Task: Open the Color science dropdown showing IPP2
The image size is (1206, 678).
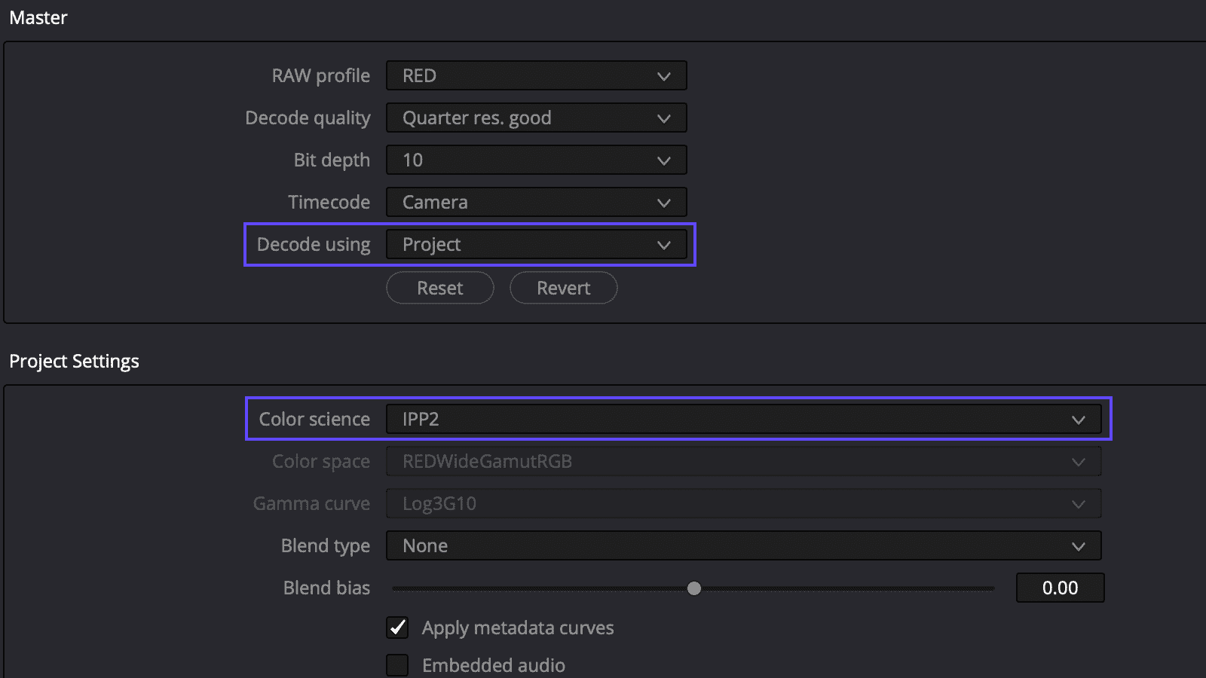Action: (742, 419)
